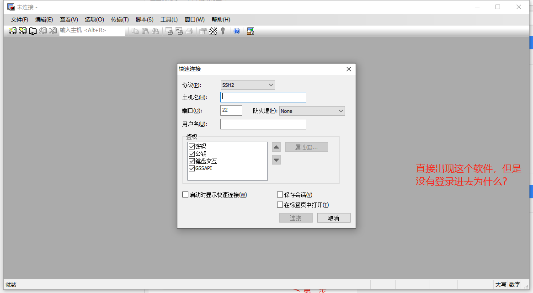Screen dimensions: 533x293
Task: Click the Copy toolbar icon
Action: point(135,31)
